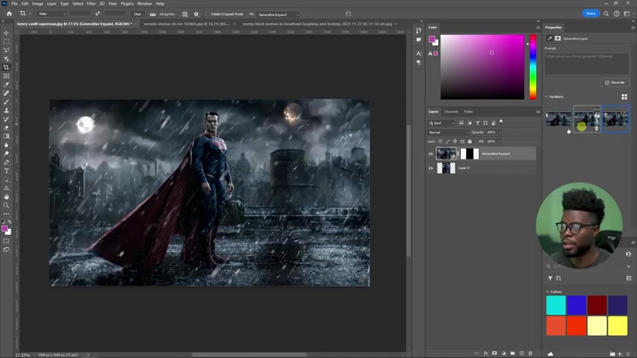Select the Eyedropper tool

pos(6,84)
